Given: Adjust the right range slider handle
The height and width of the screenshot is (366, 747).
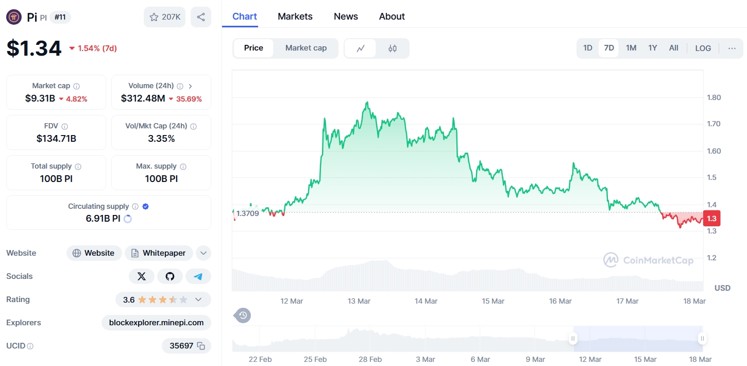Looking at the screenshot, I should (x=702, y=339).
